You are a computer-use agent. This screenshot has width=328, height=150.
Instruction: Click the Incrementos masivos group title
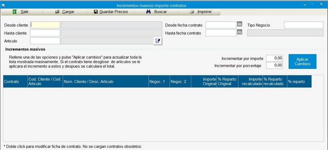pyautogui.click(x=25, y=49)
